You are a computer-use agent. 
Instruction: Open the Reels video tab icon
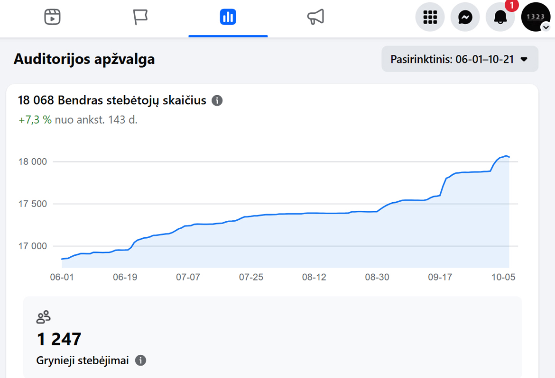click(x=52, y=17)
